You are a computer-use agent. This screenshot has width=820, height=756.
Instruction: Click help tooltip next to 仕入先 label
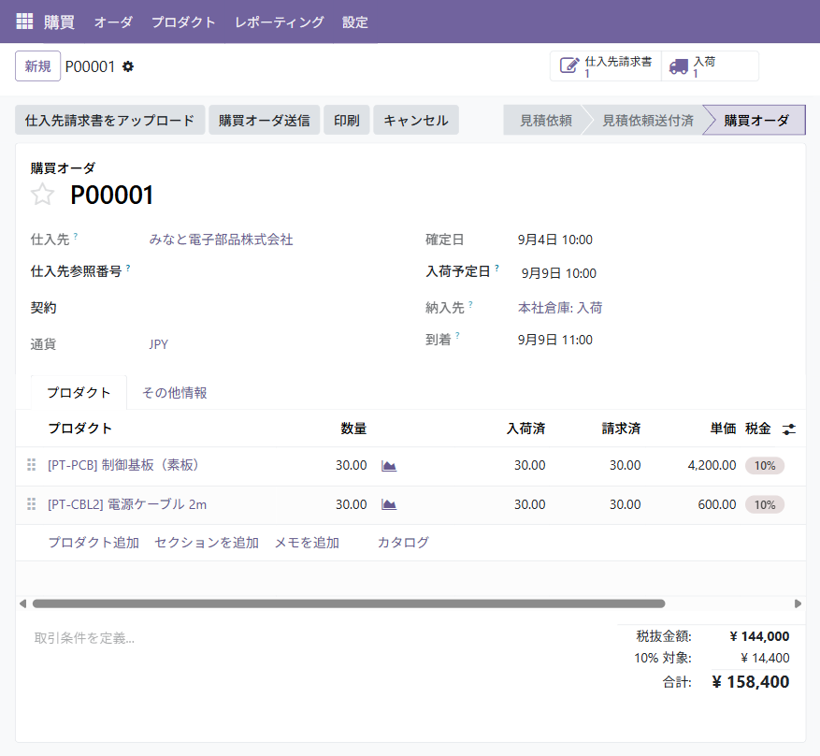click(x=76, y=236)
